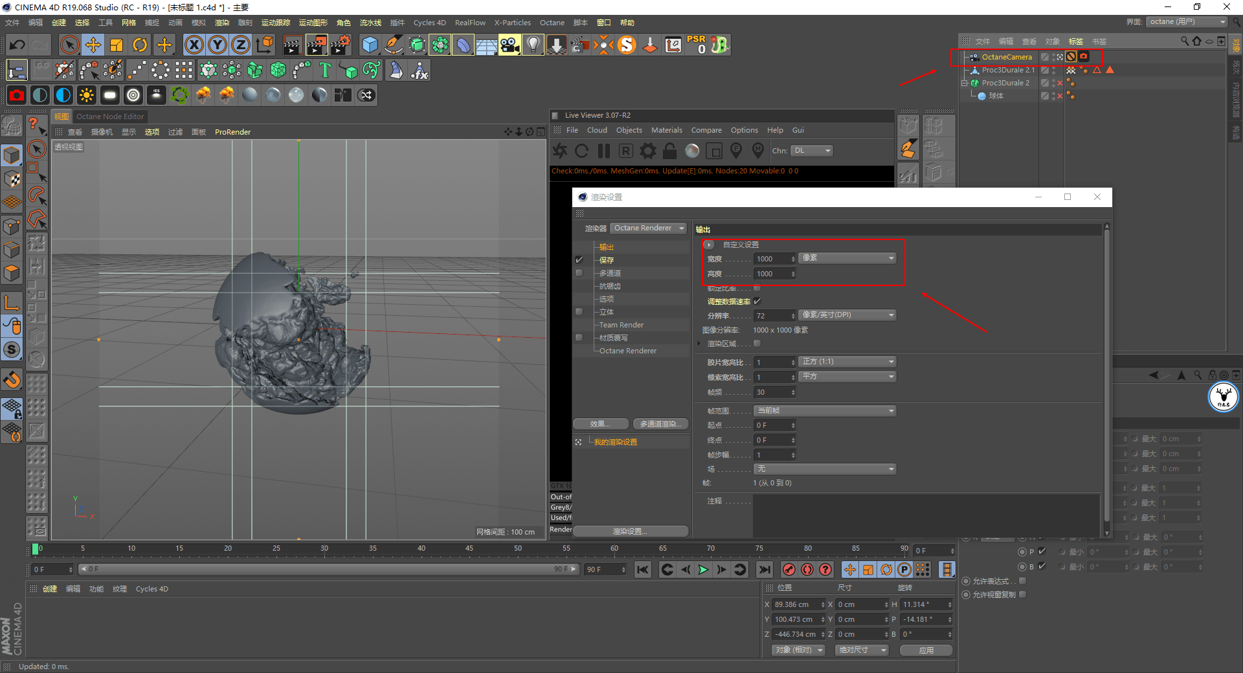Image resolution: width=1243 pixels, height=673 pixels.
Task: Open the 渲染器 Octane Renderer dropdown
Action: [x=648, y=228]
